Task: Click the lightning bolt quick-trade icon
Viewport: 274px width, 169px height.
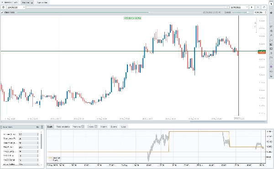Action: pos(271,13)
